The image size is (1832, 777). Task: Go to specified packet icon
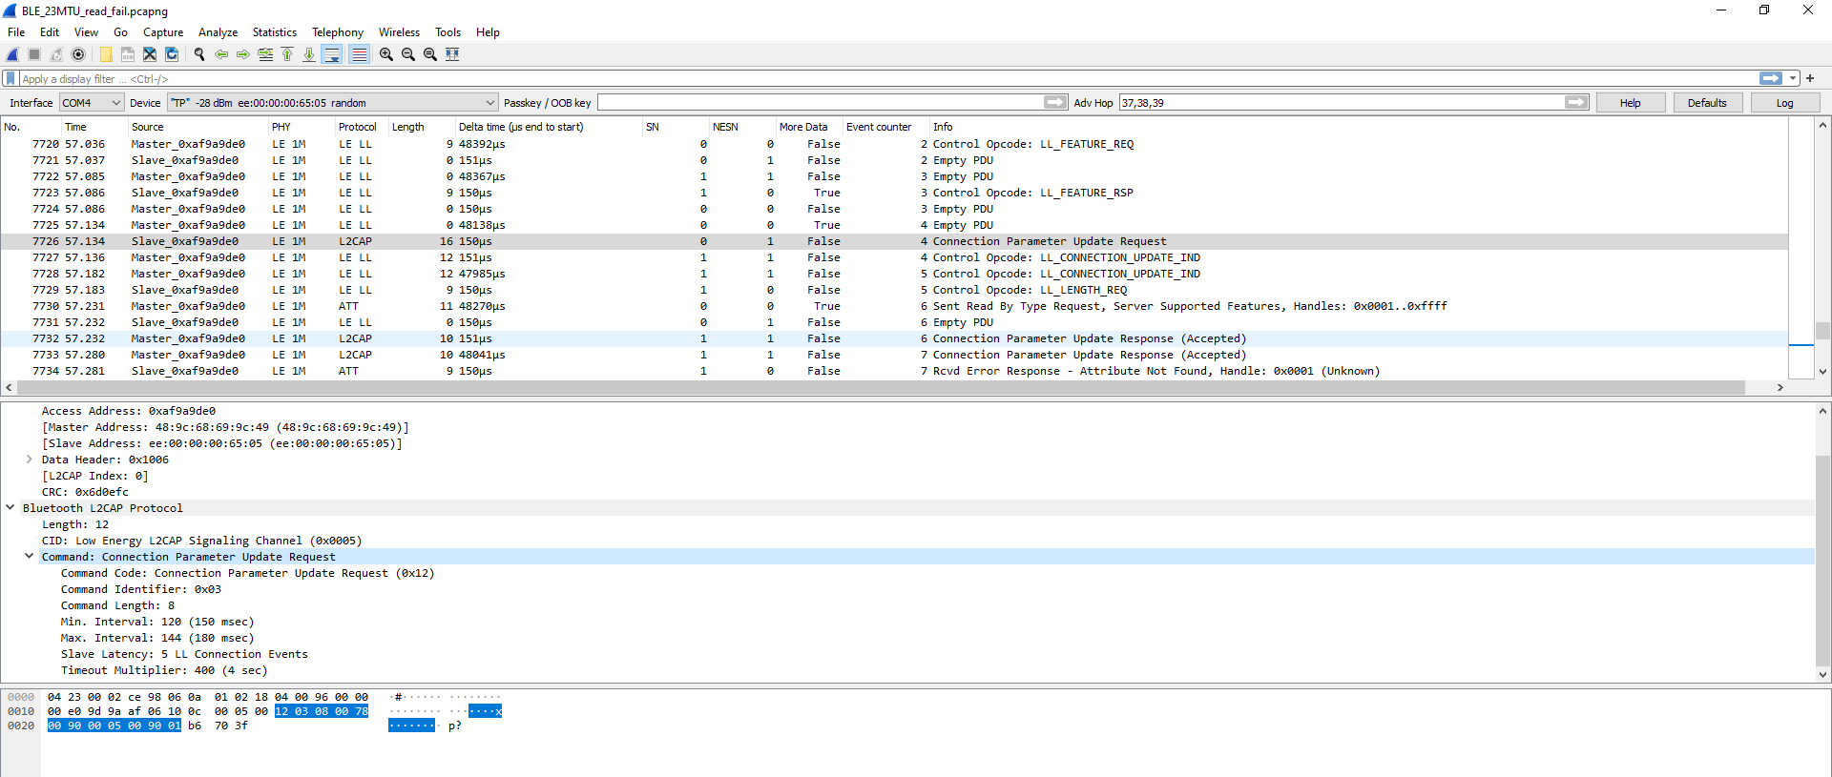tap(265, 54)
